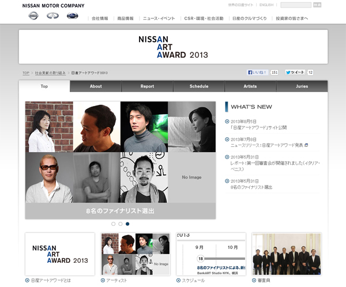346x287 pixels.
Task: Click into the header search field
Action: click(296, 5)
